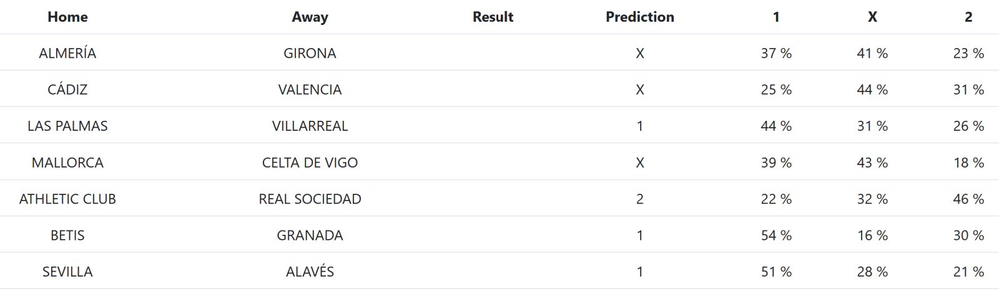Click the 46 % away win value
Image resolution: width=999 pixels, height=294 pixels.
point(968,199)
